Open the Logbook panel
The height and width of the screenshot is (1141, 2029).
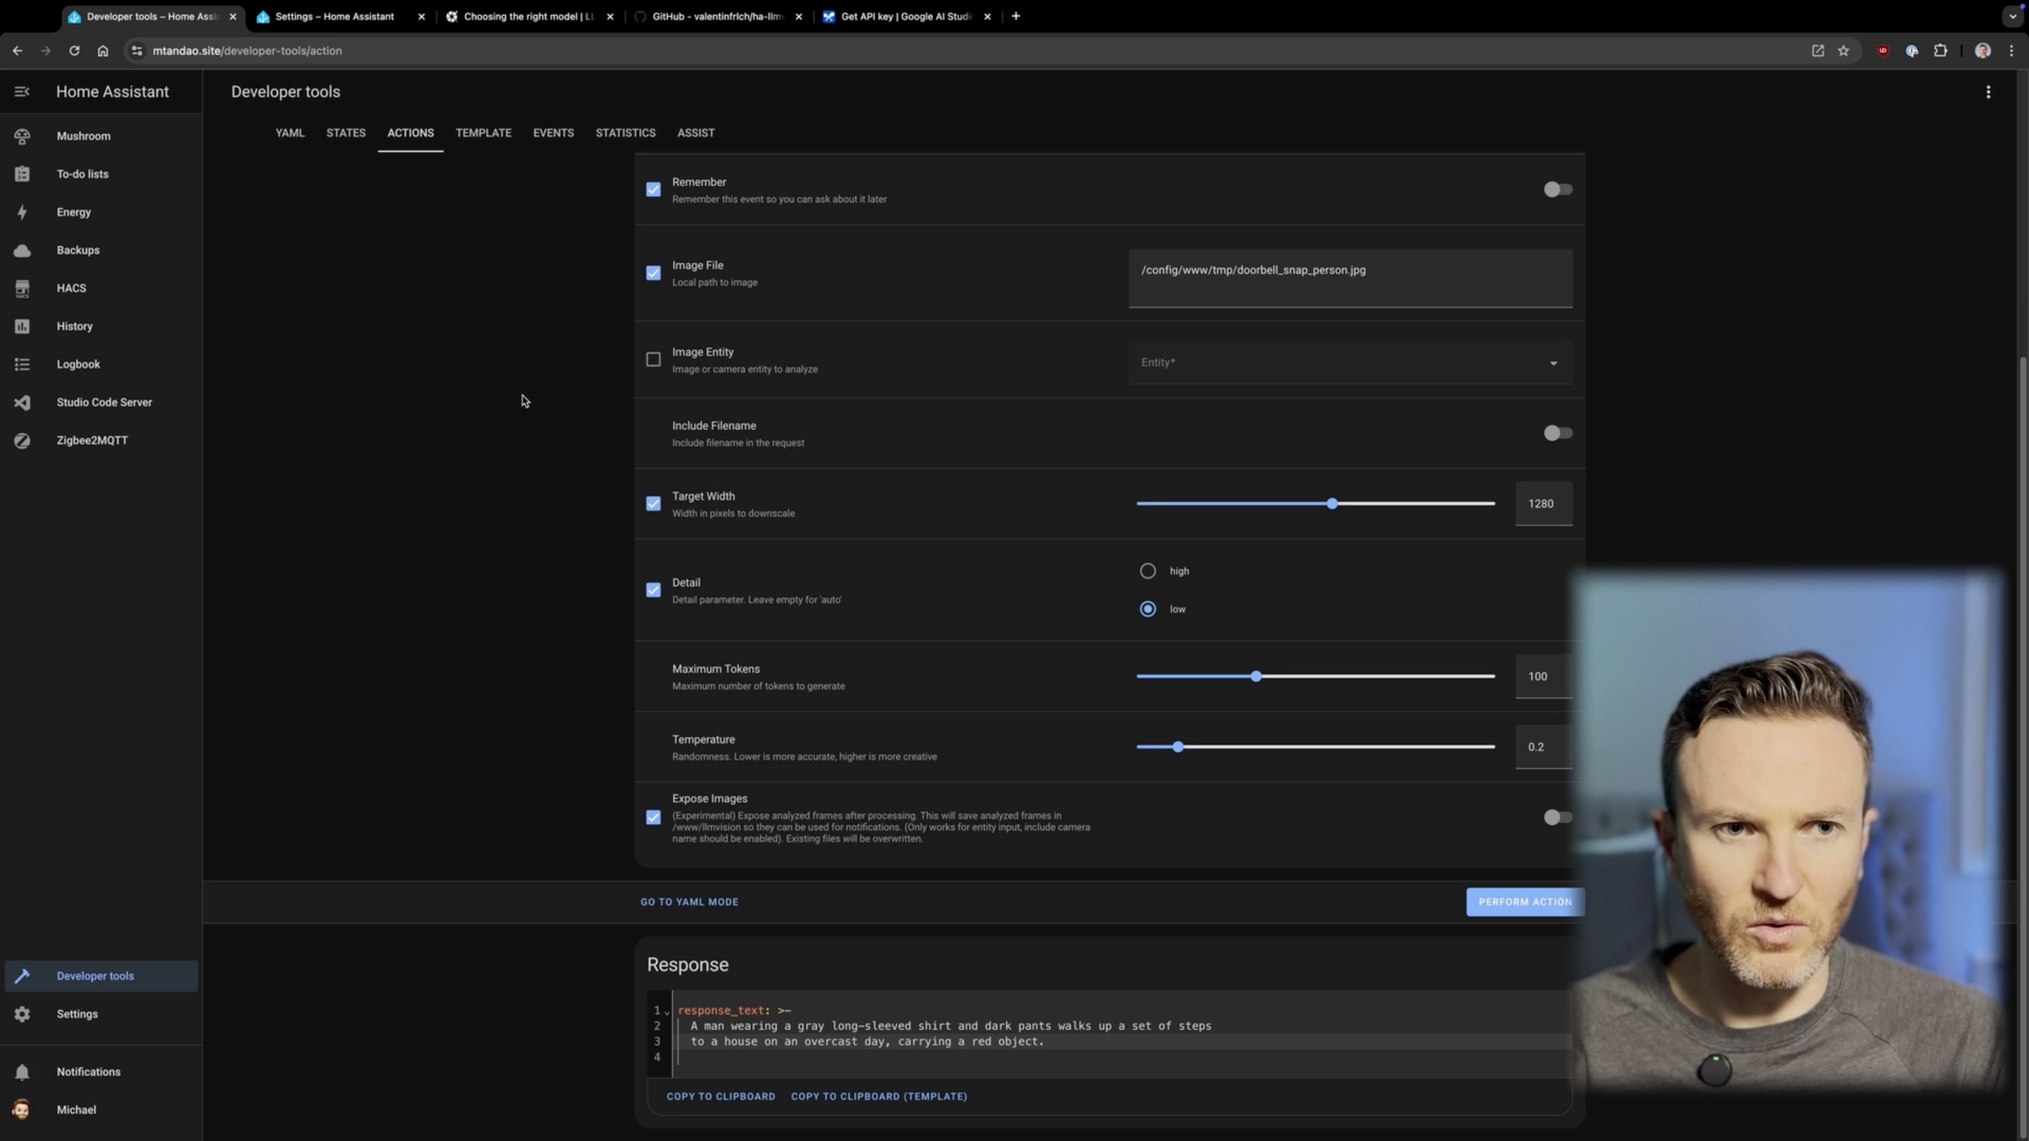pos(79,363)
